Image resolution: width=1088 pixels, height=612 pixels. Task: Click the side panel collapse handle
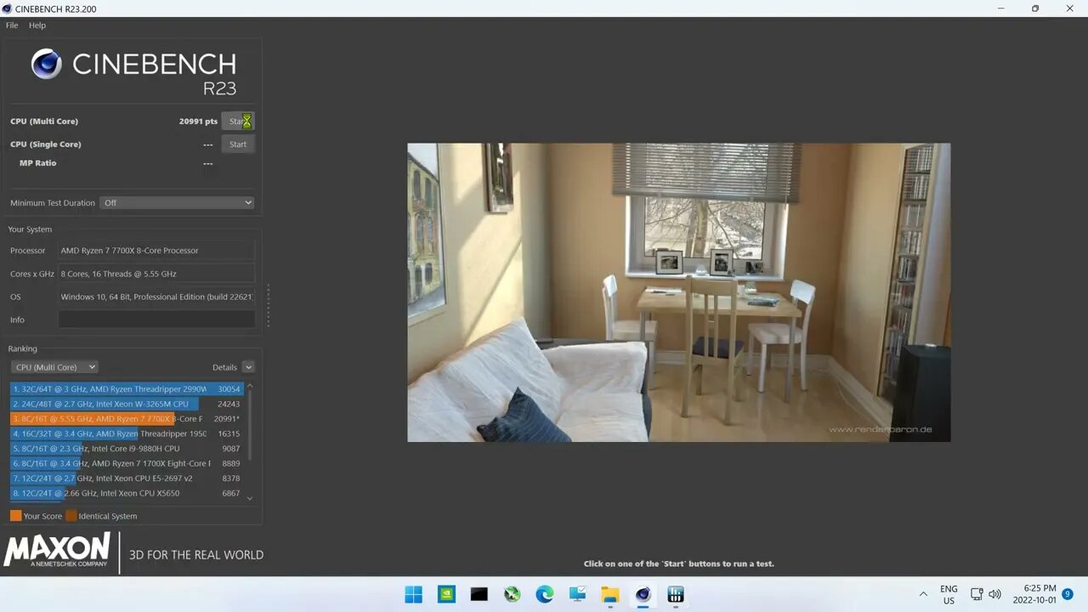coord(269,305)
